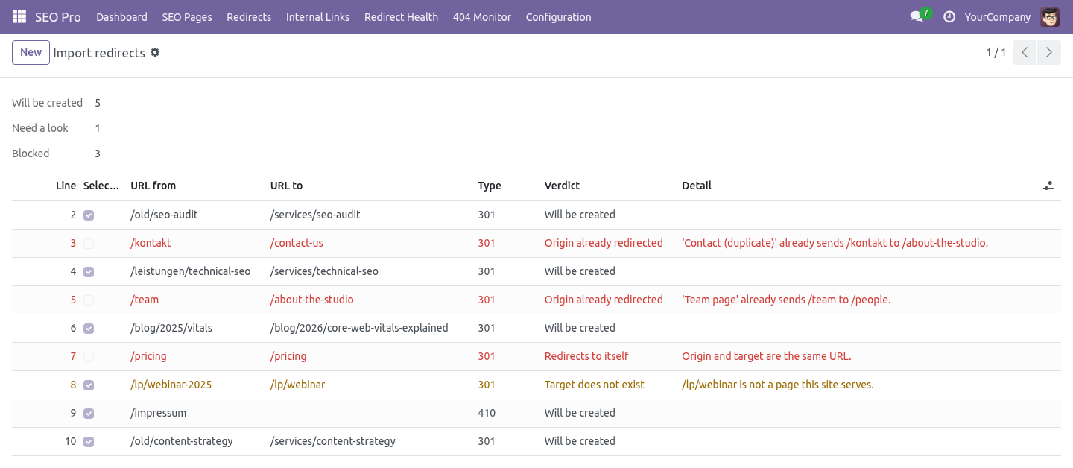
Task: Go to previous record arrow
Action: click(1025, 52)
